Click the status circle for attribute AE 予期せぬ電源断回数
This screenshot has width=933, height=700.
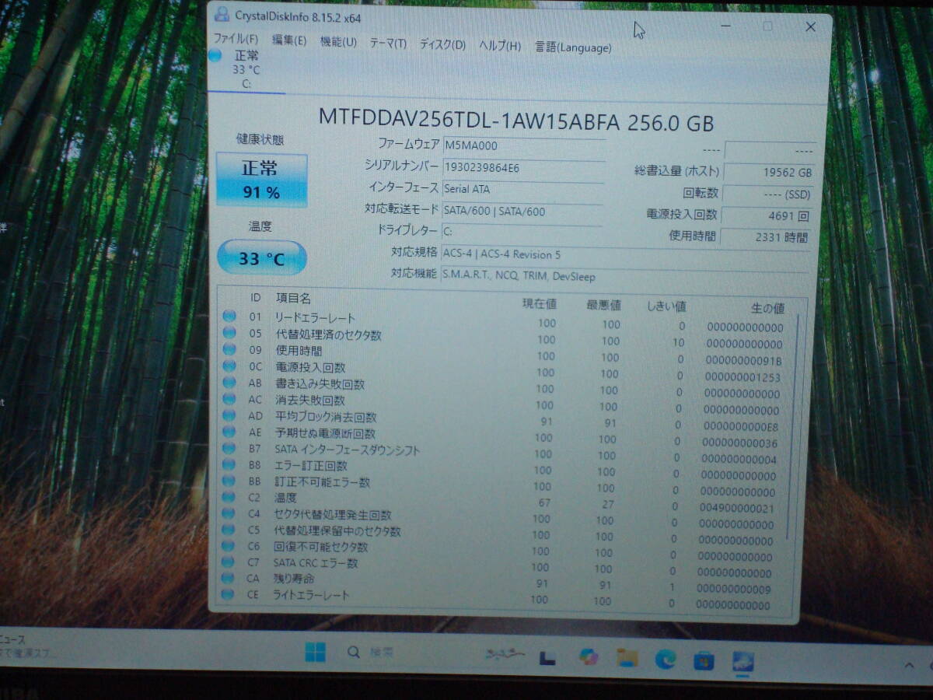coord(229,432)
